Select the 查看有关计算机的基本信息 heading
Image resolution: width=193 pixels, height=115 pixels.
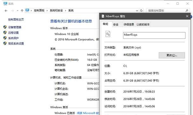[71, 21]
